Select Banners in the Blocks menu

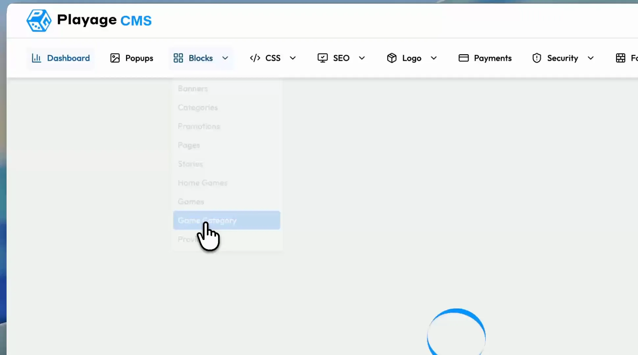227,88
